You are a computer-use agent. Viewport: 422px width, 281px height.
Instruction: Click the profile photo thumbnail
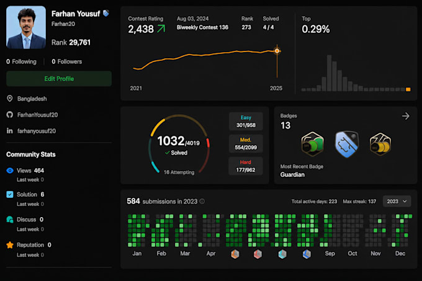point(26,27)
